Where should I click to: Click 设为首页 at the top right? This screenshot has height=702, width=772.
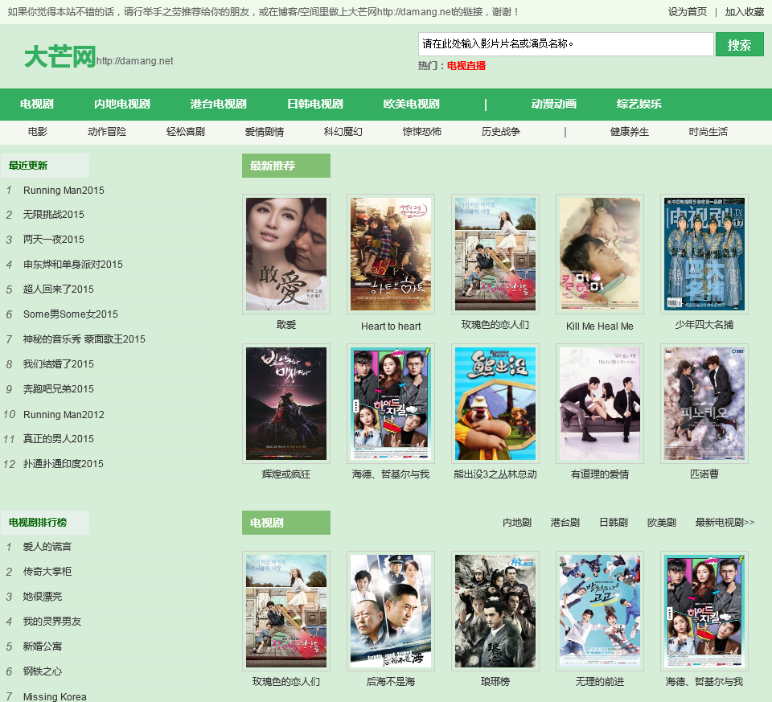point(688,12)
